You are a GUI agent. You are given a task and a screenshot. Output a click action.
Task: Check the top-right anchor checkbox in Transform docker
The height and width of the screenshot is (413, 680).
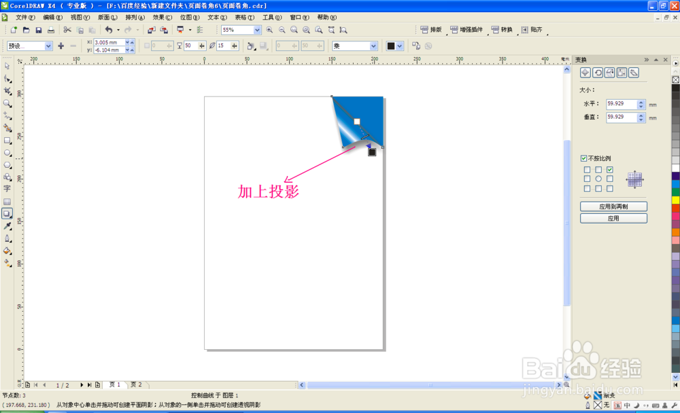610,168
